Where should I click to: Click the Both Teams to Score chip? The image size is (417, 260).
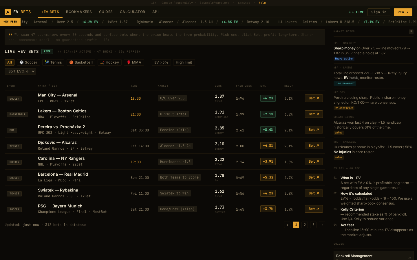(179, 177)
